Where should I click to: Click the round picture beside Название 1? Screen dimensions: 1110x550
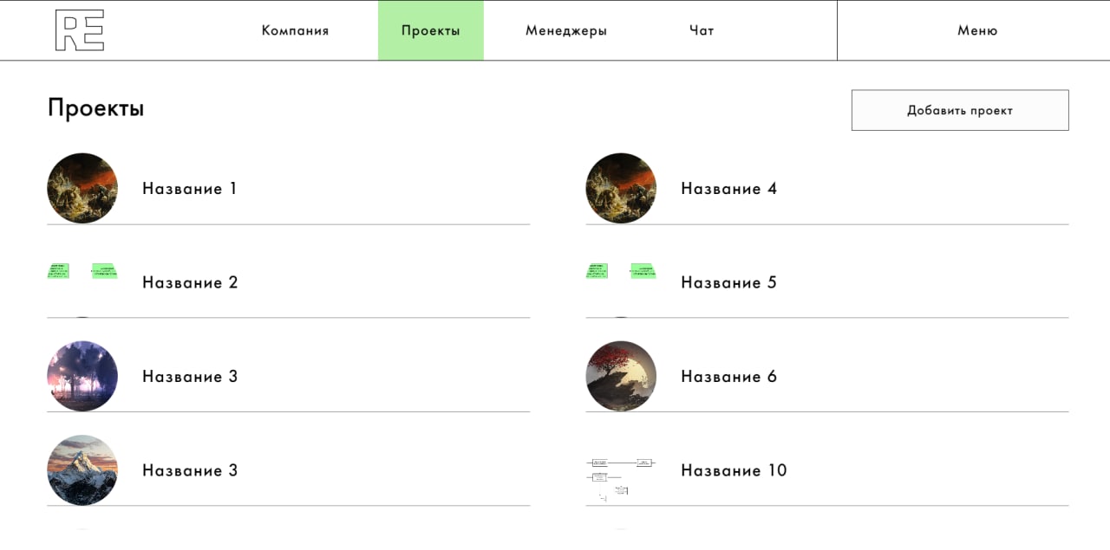pyautogui.click(x=82, y=188)
